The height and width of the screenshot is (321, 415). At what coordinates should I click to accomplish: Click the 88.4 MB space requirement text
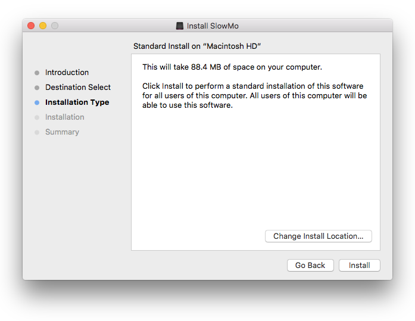(x=232, y=67)
